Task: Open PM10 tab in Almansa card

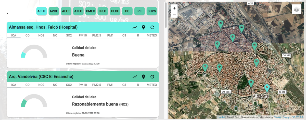Action: tap(83, 35)
